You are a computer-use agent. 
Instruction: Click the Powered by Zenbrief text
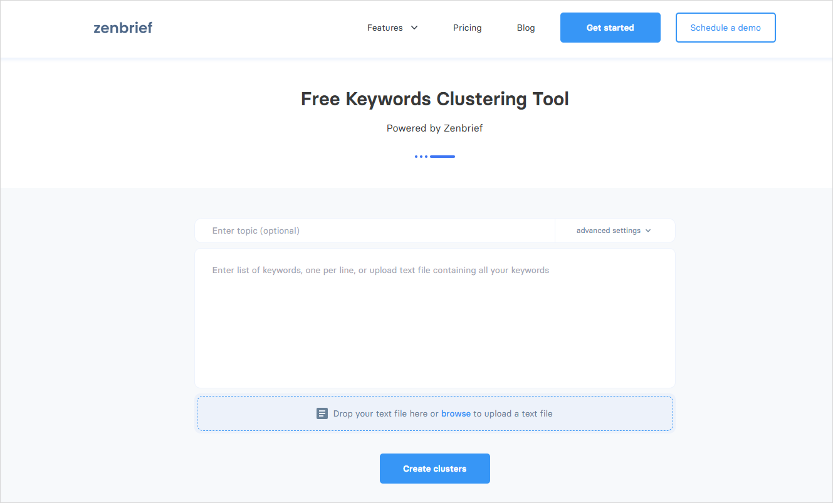435,128
